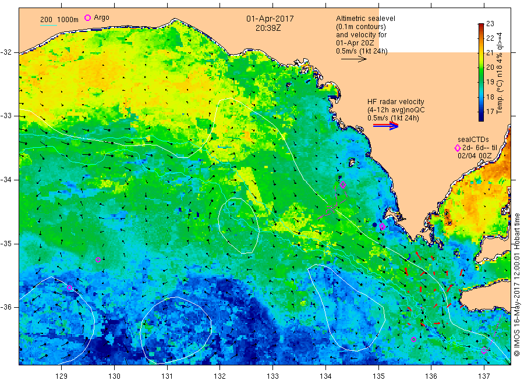
Task: Click the red and blue HF radar arrow
Action: 385,126
